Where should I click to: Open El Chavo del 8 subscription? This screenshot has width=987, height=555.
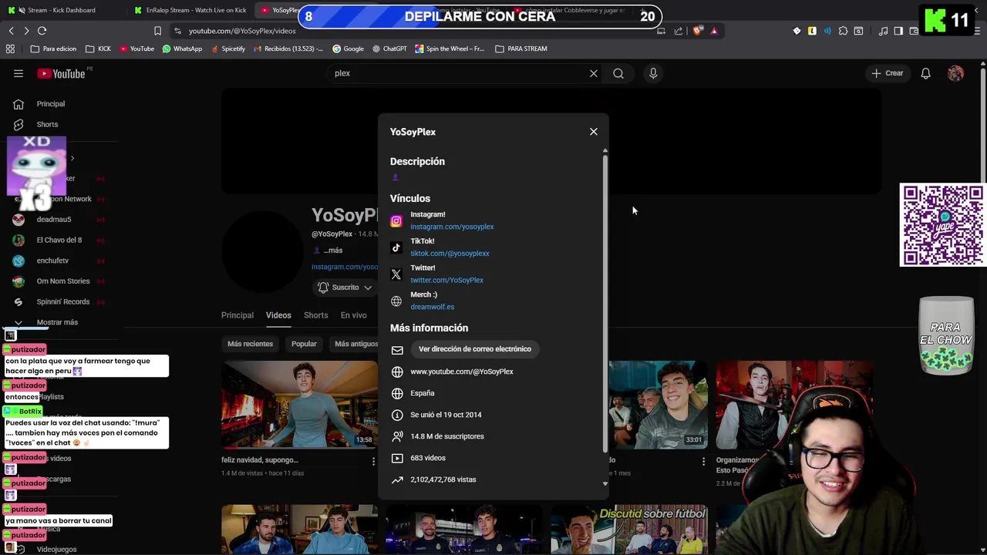[59, 240]
